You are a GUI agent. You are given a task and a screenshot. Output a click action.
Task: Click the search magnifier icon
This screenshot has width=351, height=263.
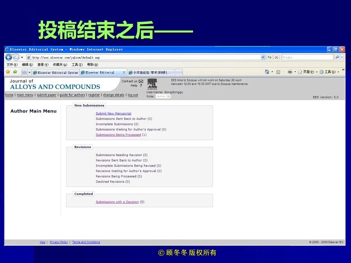click(x=337, y=57)
